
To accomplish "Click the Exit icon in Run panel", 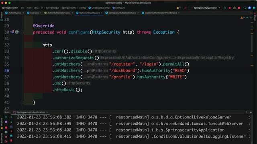I will (x=6, y=141).
